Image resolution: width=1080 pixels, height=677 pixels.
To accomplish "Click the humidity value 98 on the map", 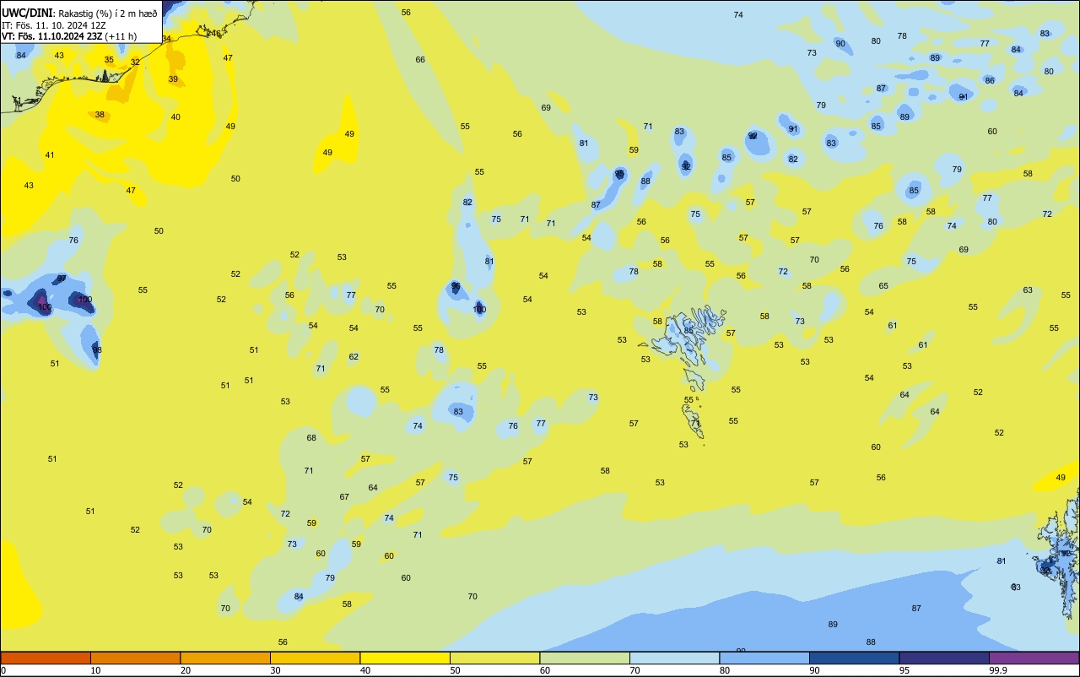I will [97, 350].
